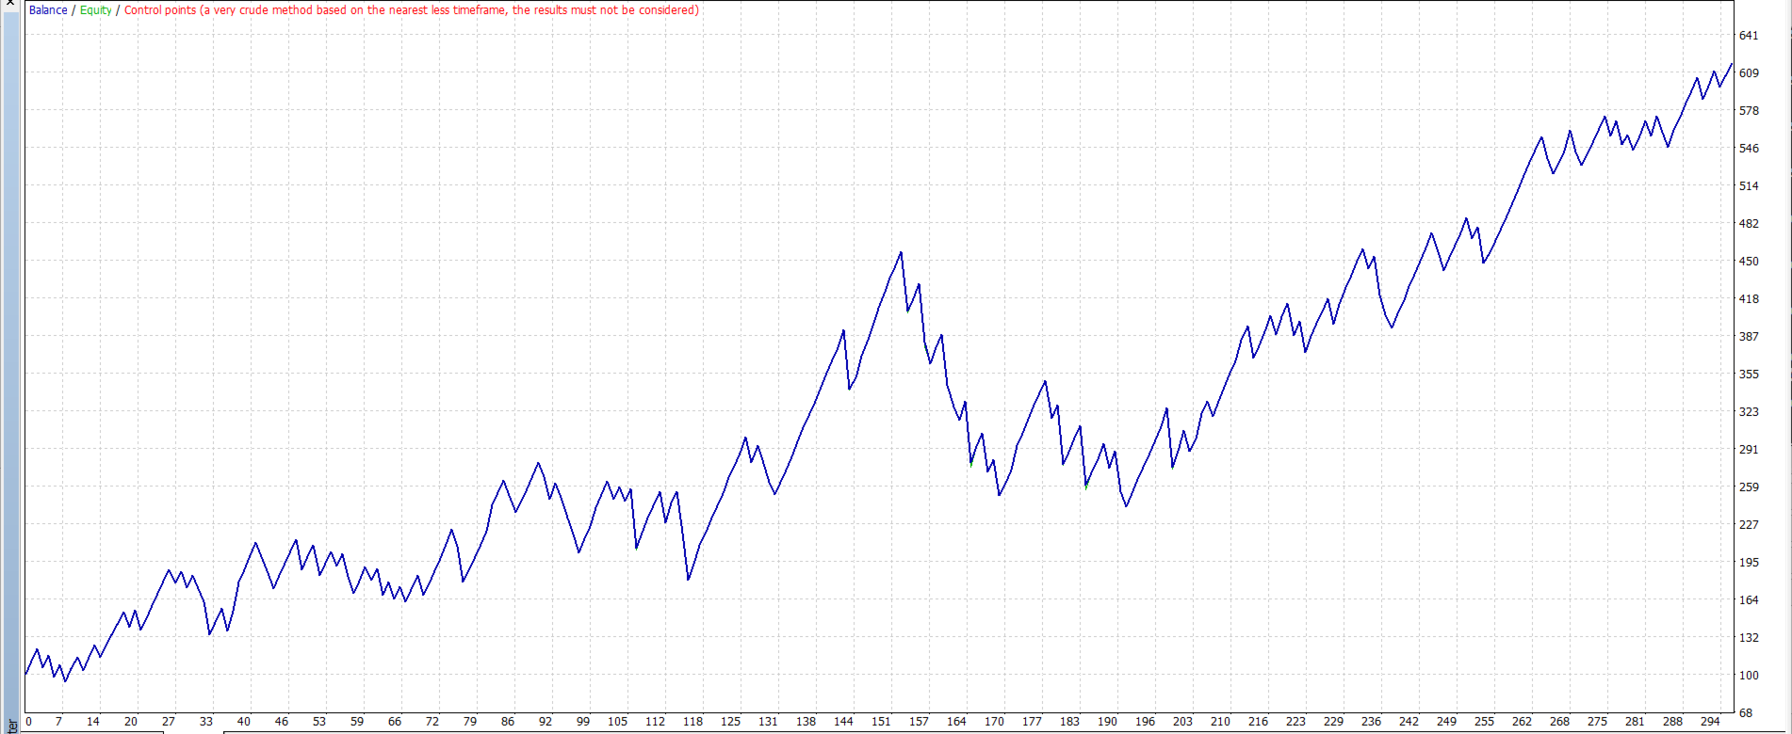
Task: Click trade number 92 on the horizontal axis
Action: [x=545, y=722]
